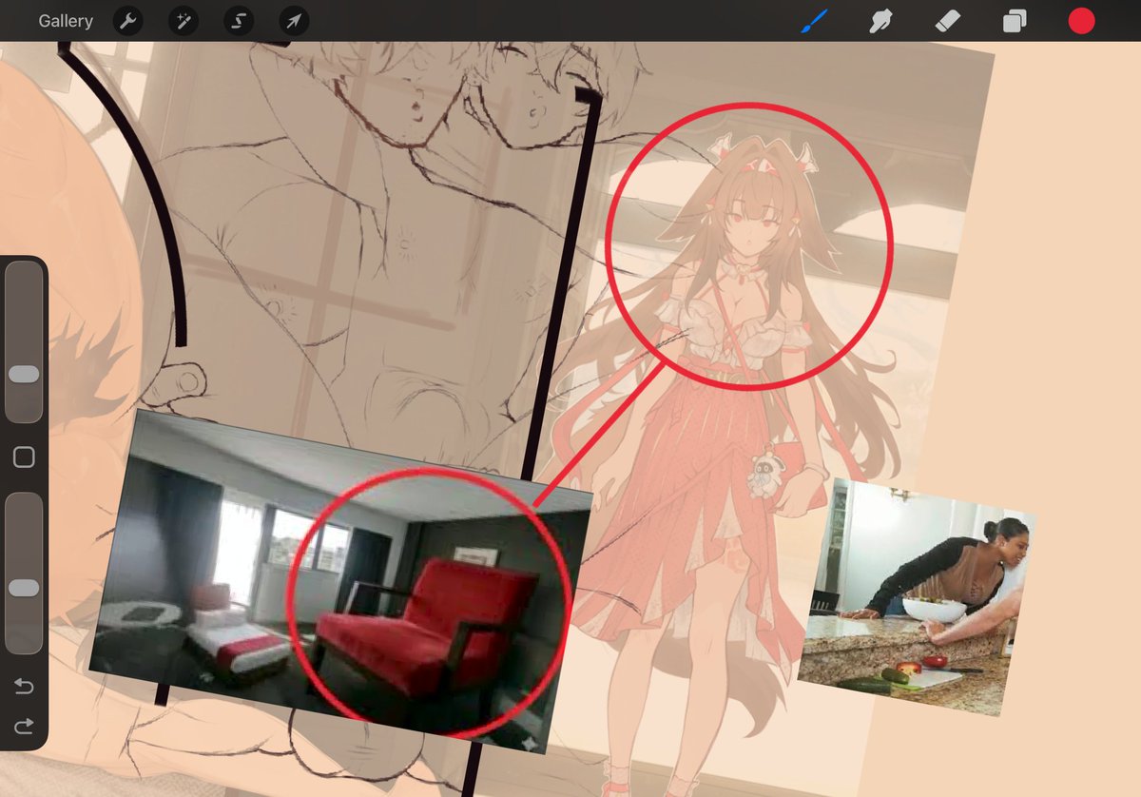Open the Actions wrench menu
Image resolution: width=1141 pixels, height=797 pixels.
pos(127,21)
